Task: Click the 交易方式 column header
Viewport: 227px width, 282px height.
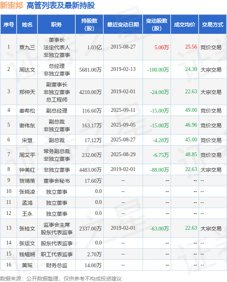Action: point(213,25)
